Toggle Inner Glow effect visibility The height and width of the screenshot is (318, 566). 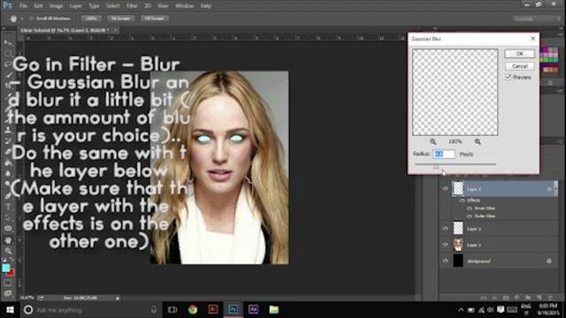[x=470, y=208]
